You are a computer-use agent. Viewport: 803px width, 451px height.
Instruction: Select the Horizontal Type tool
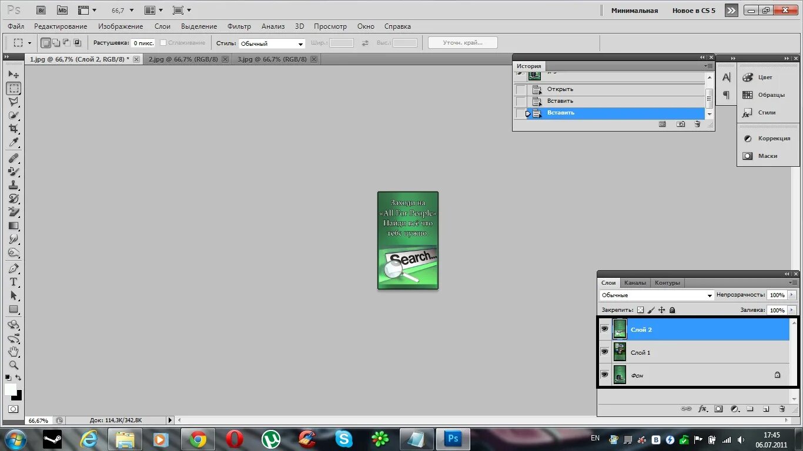pos(14,282)
